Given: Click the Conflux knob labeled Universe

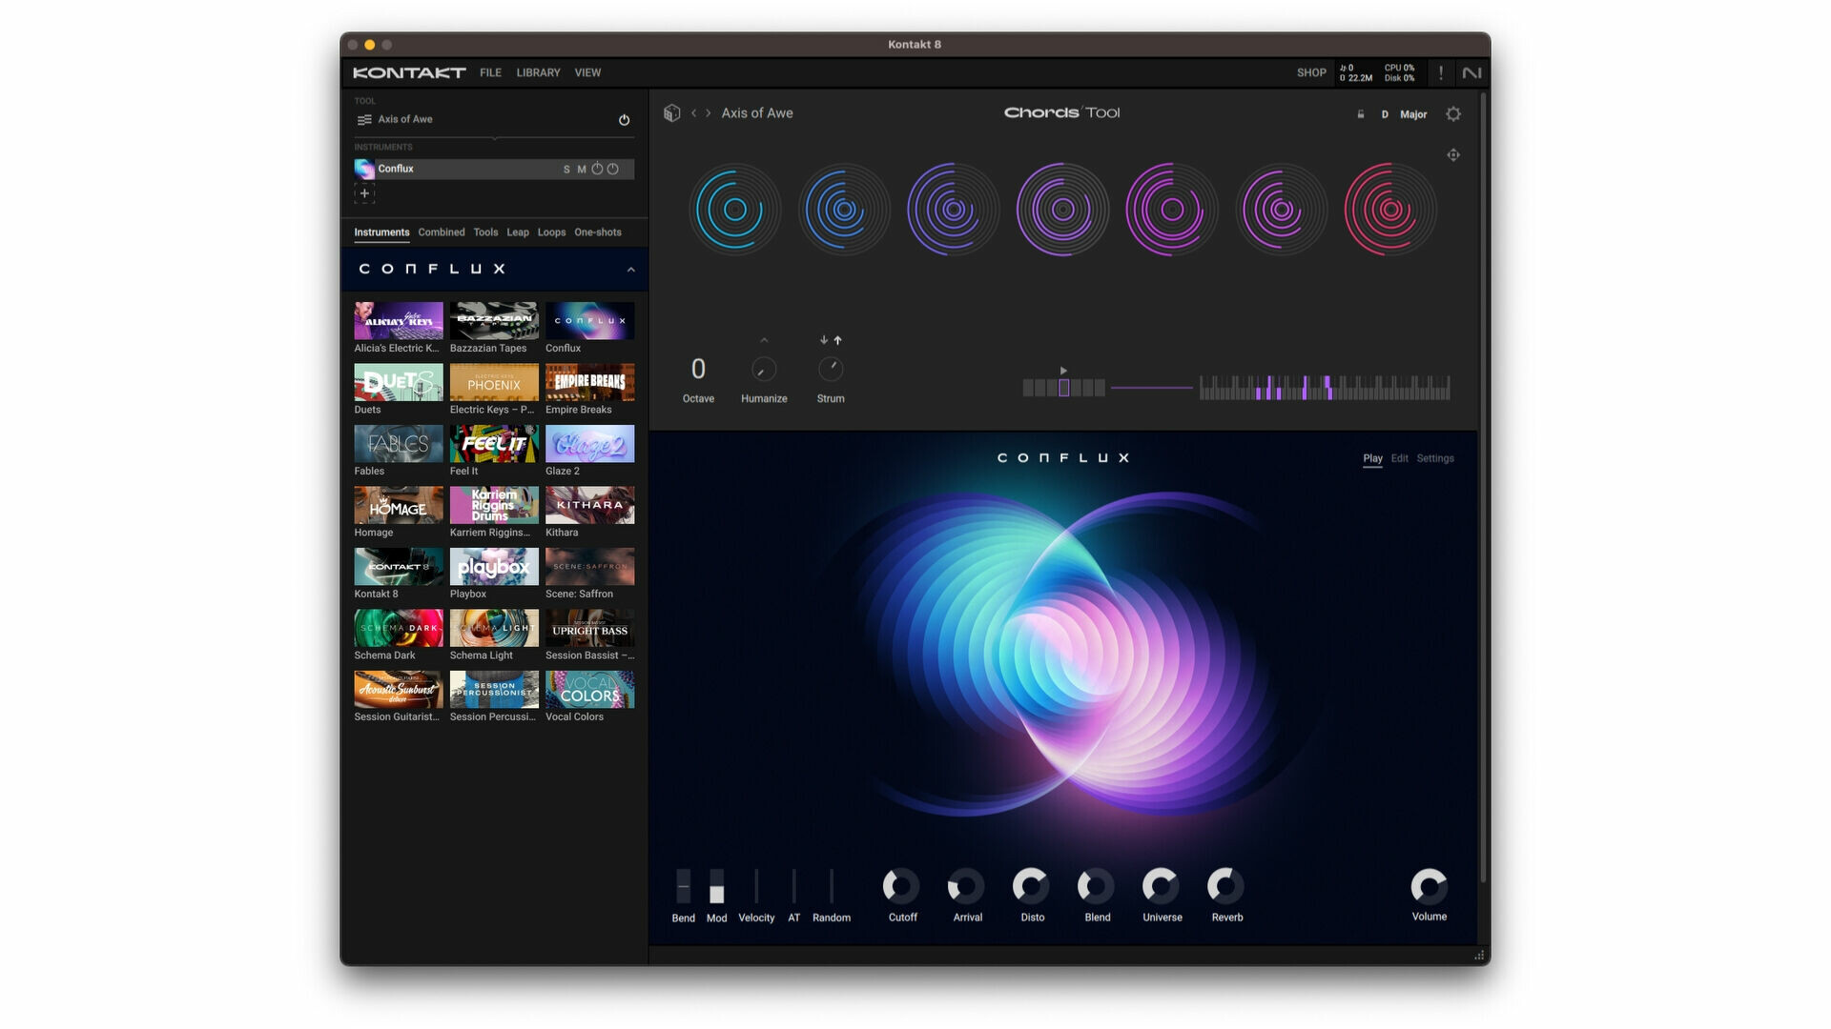Looking at the screenshot, I should (x=1161, y=886).
